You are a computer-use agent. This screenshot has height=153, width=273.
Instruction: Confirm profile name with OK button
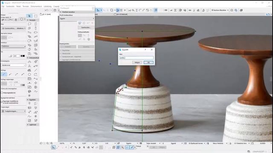point(148,62)
